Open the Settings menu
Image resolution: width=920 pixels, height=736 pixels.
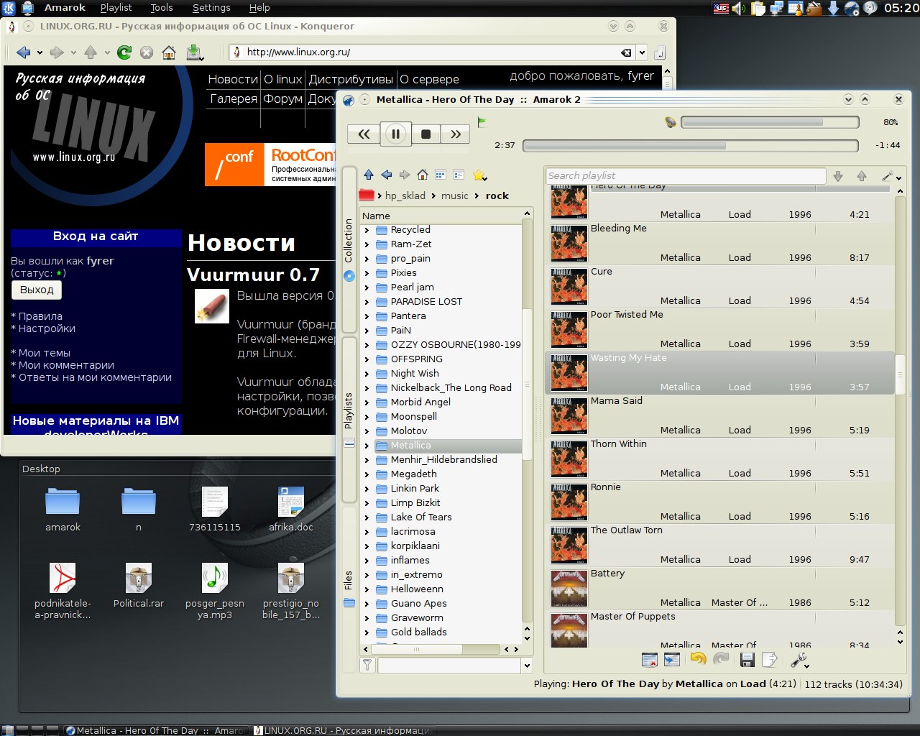211,7
